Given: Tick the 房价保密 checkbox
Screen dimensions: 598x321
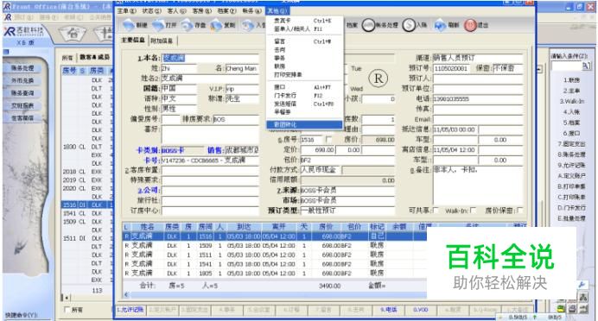Looking at the screenshot, I should (519, 211).
